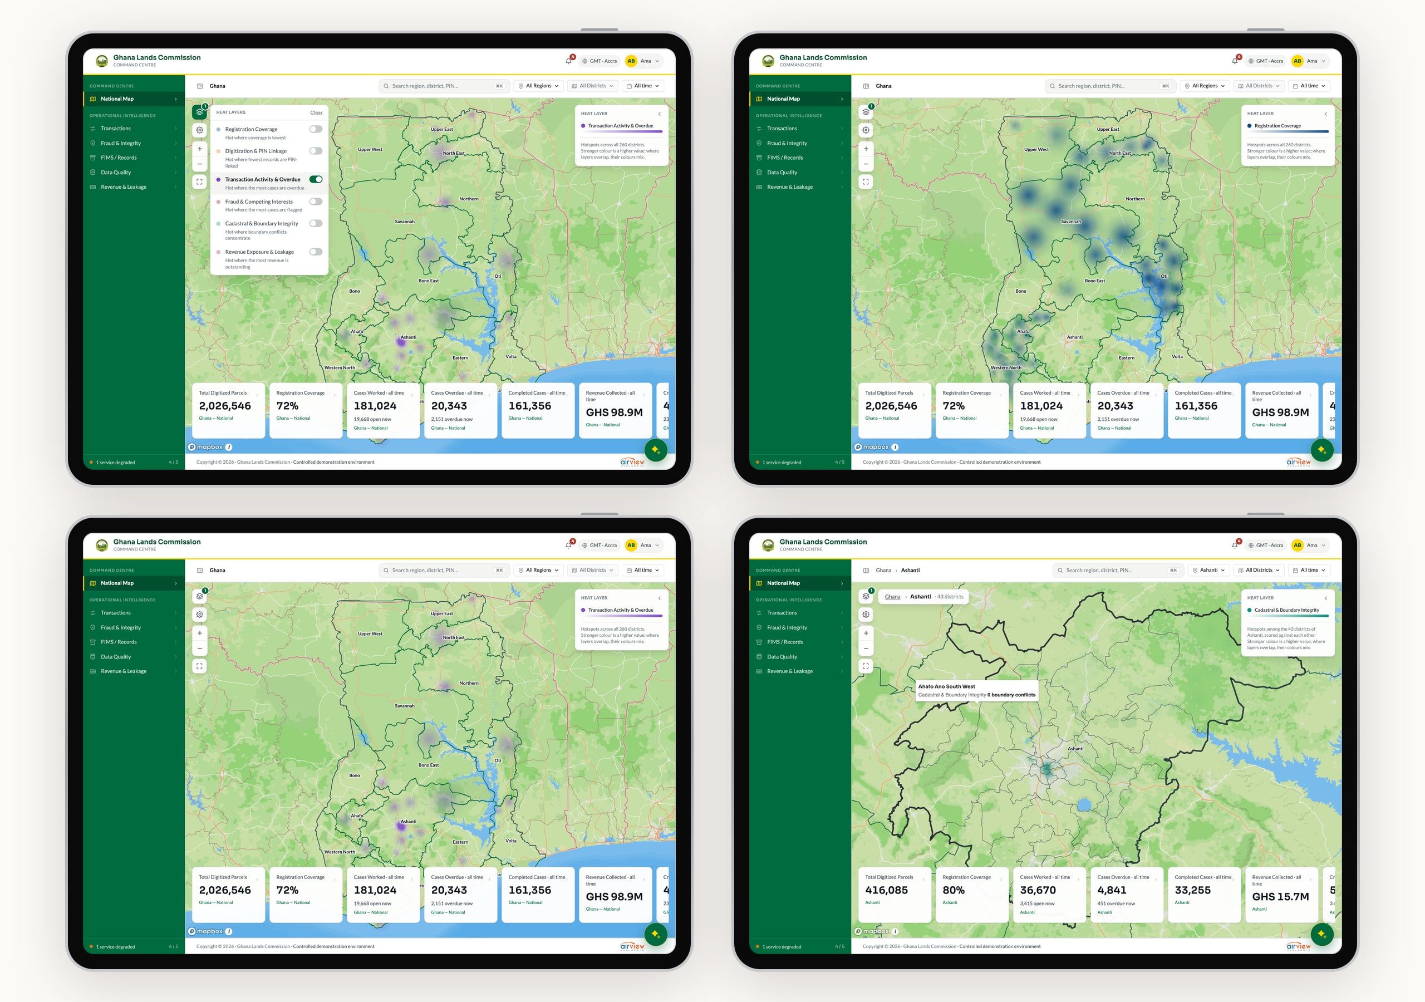Click the 416,085 Total Digitized Parcels card
Screen dimensions: 1425x1002
click(x=895, y=895)
